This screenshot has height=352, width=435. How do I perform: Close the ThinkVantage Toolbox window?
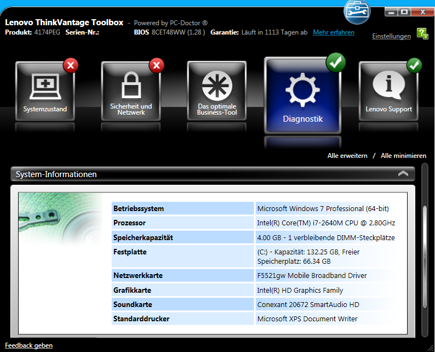tap(423, 12)
